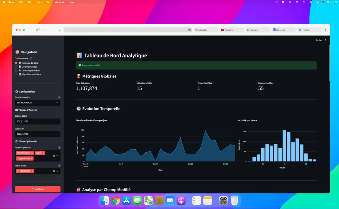Open the STE MOGADOR database dropdown
Viewport: 339px width, 209px height.
tap(38, 103)
